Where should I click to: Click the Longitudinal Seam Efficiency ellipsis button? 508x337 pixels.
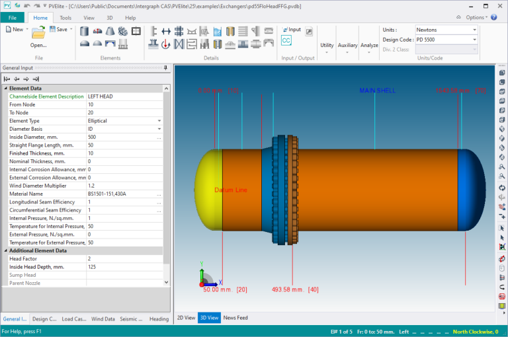click(x=159, y=202)
